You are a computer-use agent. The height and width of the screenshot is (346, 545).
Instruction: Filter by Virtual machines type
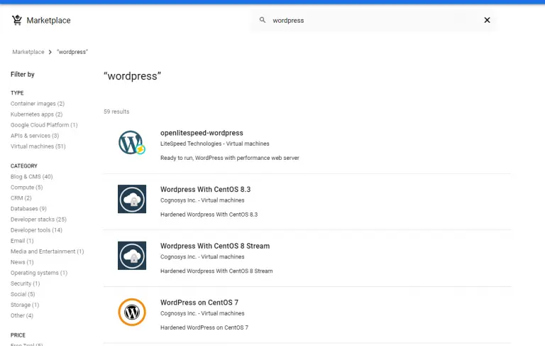pyautogui.click(x=38, y=146)
